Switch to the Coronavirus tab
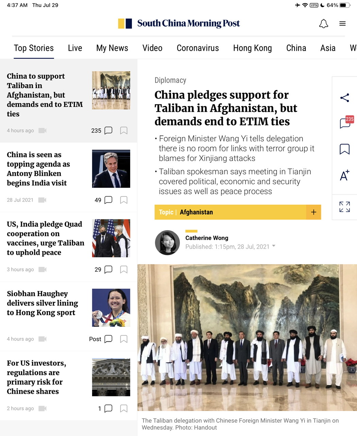Viewport: 357px width, 436px height. [x=198, y=48]
